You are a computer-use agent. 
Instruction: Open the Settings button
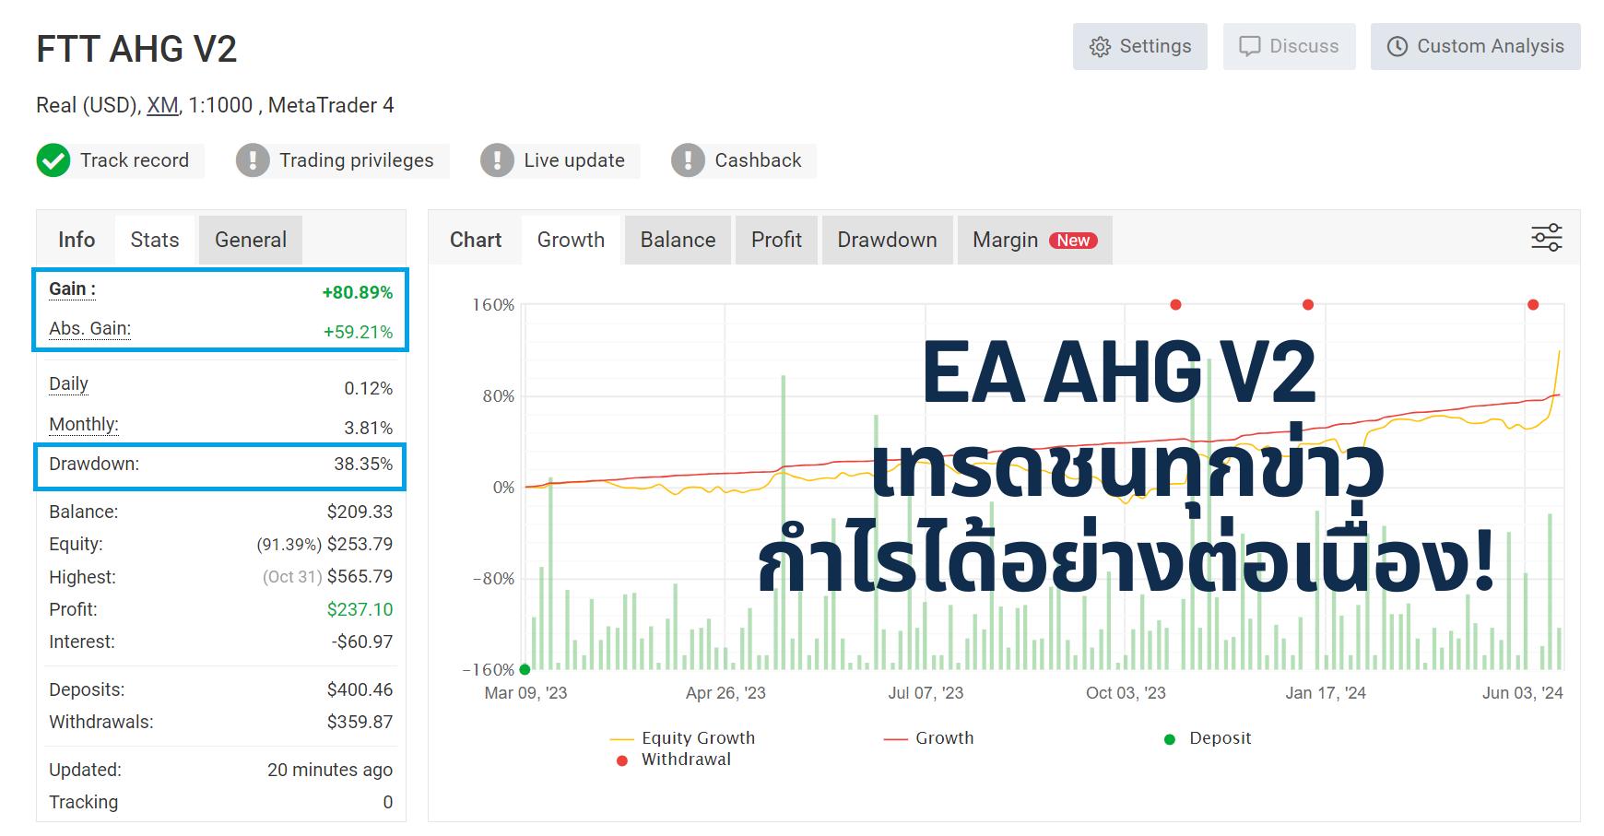(x=1139, y=46)
